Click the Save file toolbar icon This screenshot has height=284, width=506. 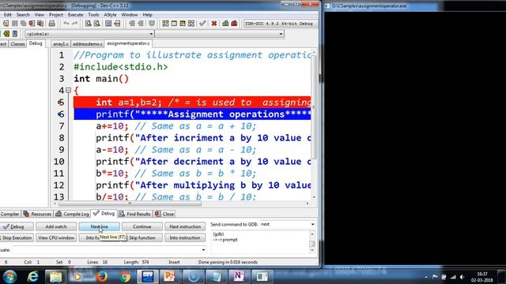pyautogui.click(x=15, y=24)
